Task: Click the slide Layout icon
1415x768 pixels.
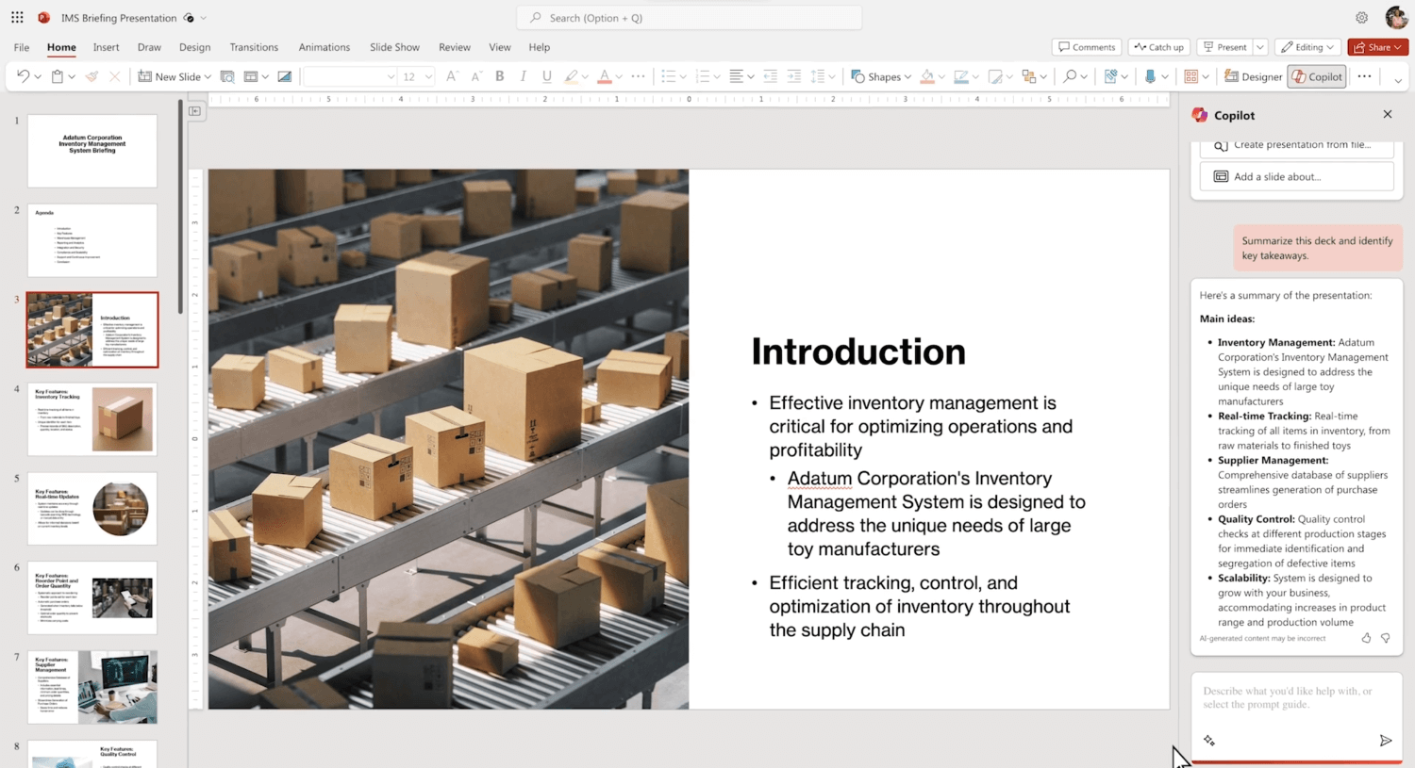Action: click(x=251, y=76)
